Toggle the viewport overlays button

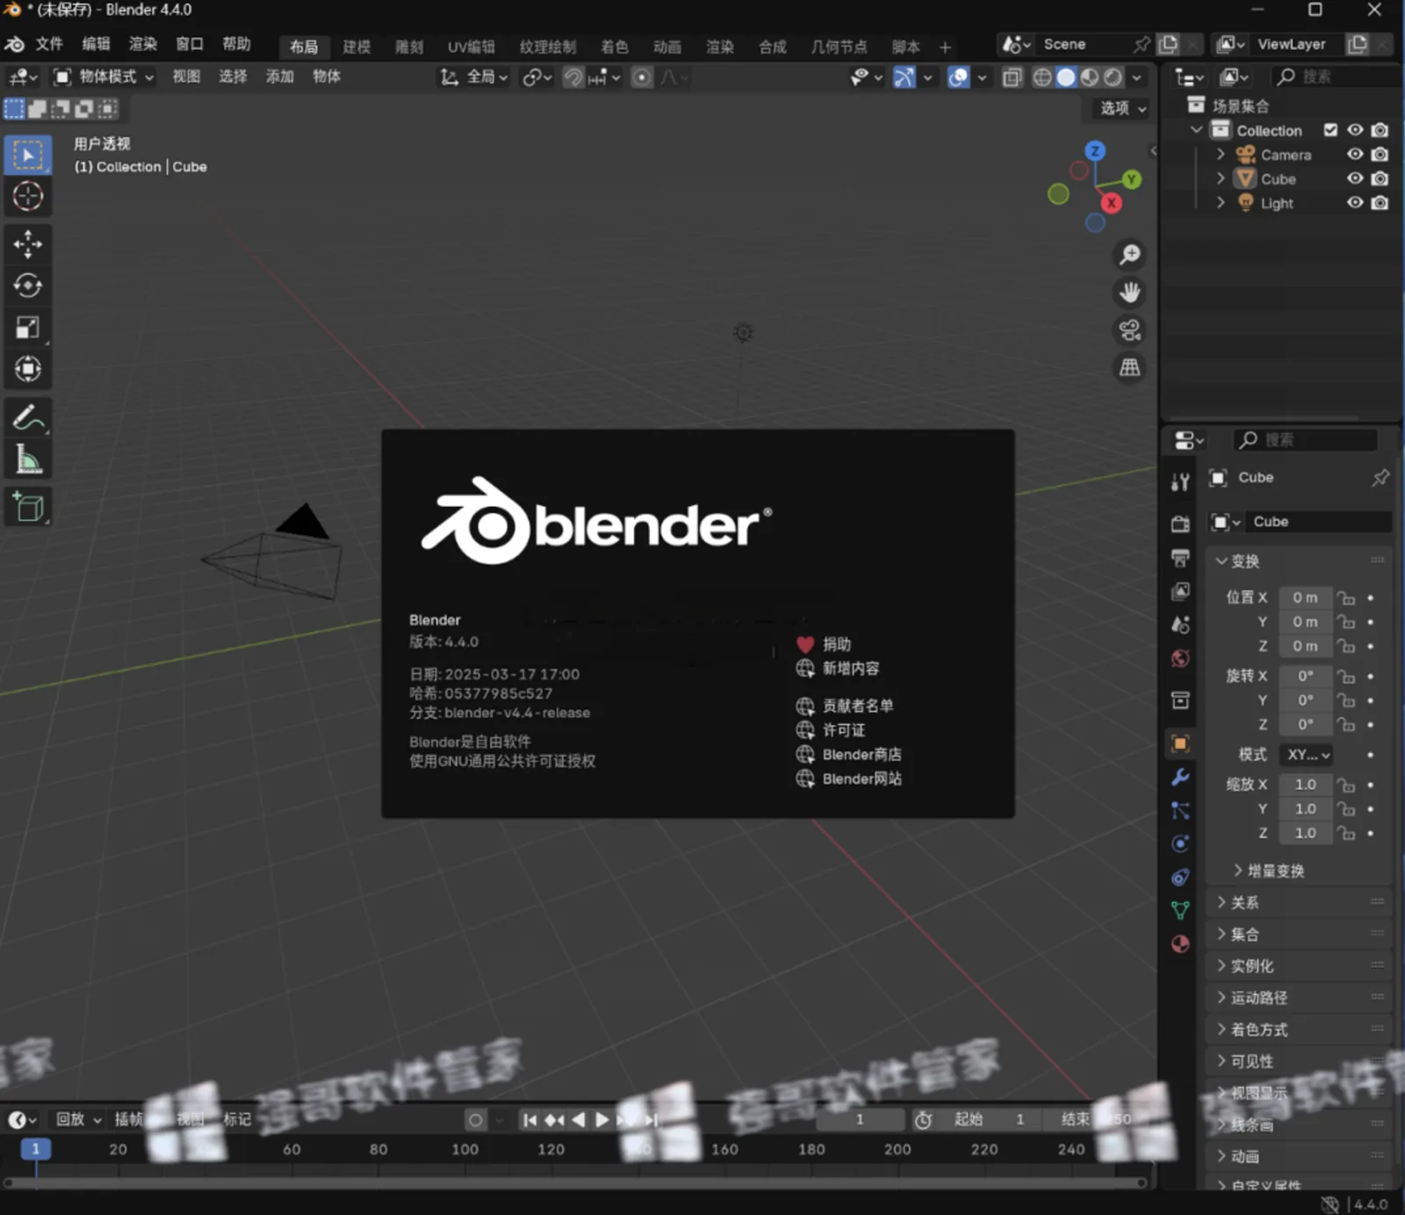(x=958, y=77)
